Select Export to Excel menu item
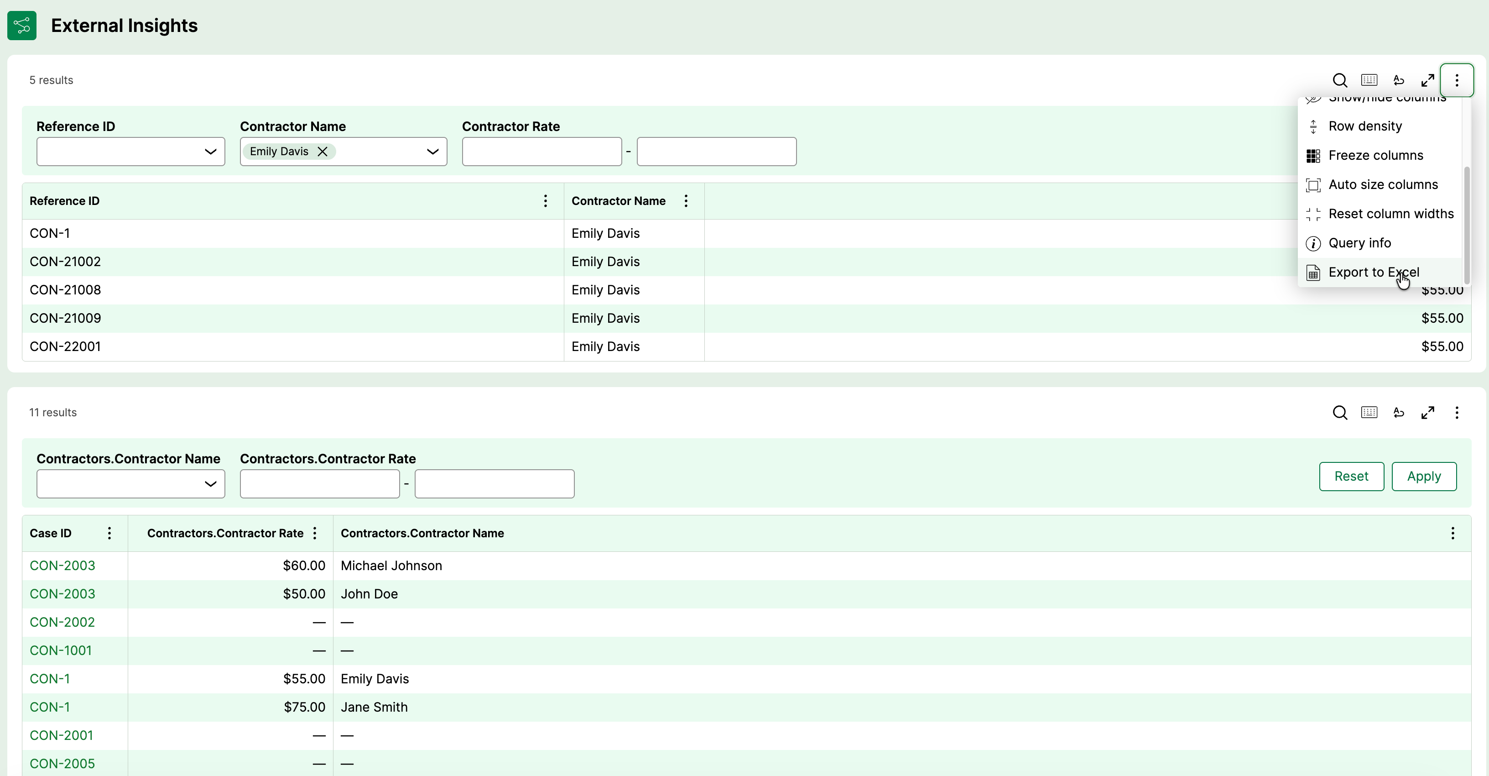The height and width of the screenshot is (776, 1489). click(x=1373, y=273)
